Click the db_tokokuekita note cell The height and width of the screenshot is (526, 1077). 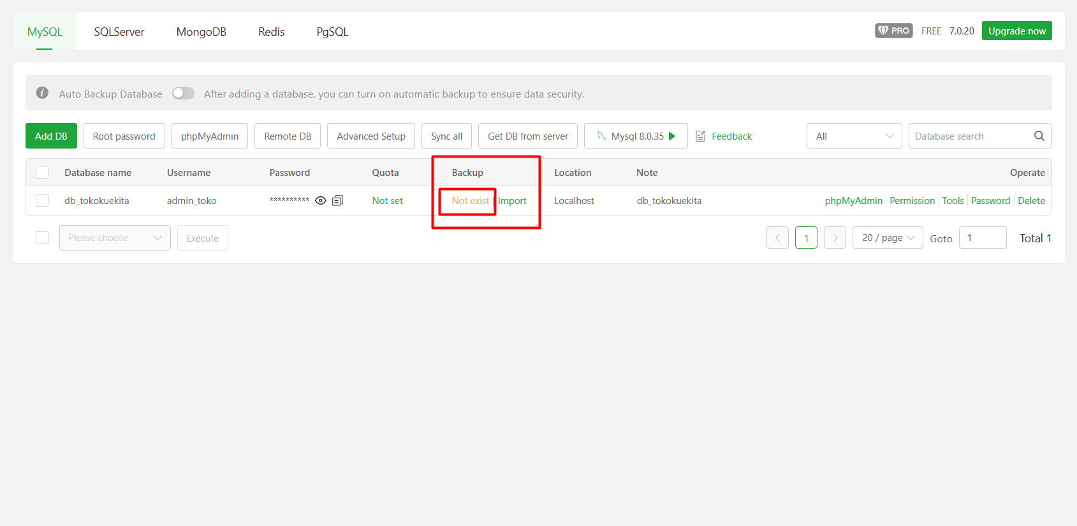tap(669, 200)
